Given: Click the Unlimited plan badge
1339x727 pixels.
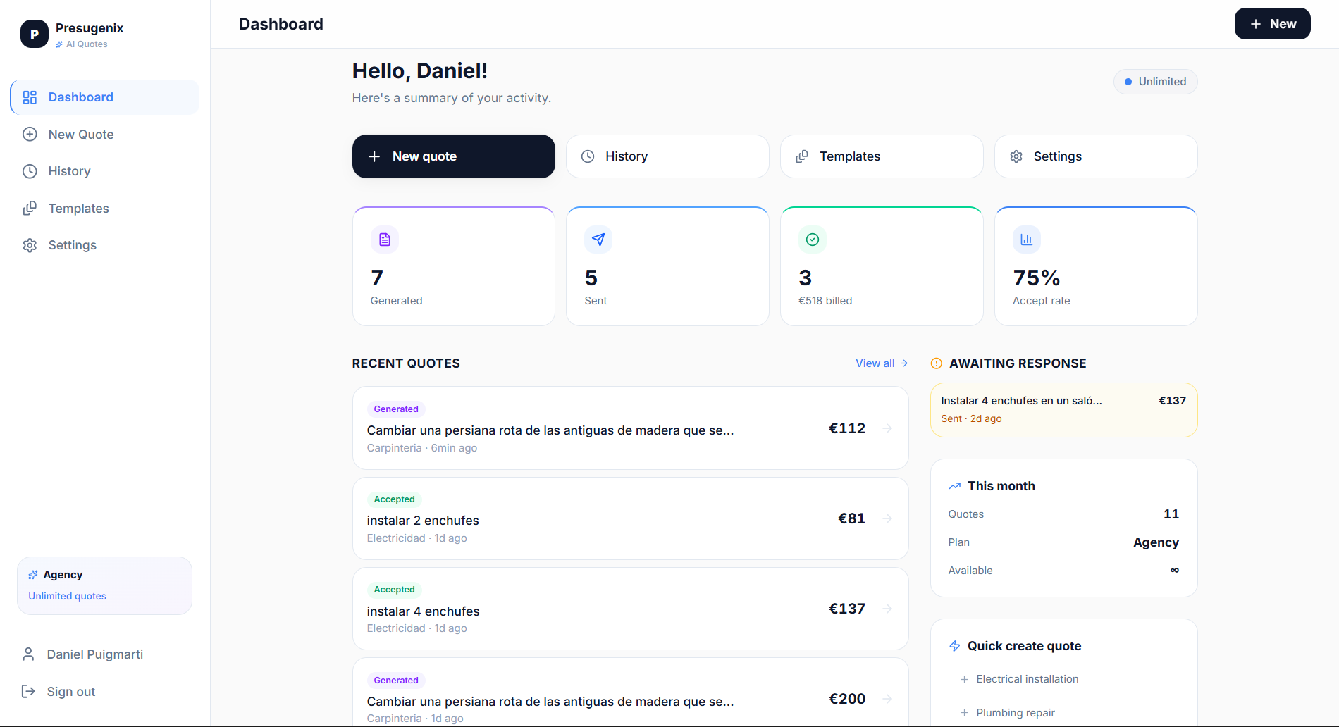Looking at the screenshot, I should click(1156, 82).
